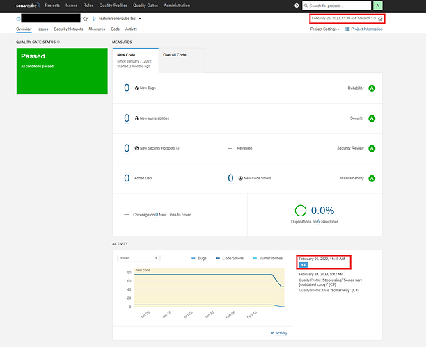Open the Issues graph type dropdown
Screen dimensions: 426x347
pos(139,258)
